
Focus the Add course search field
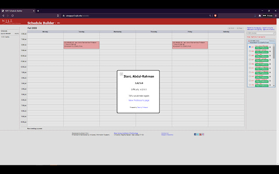tap(261, 33)
